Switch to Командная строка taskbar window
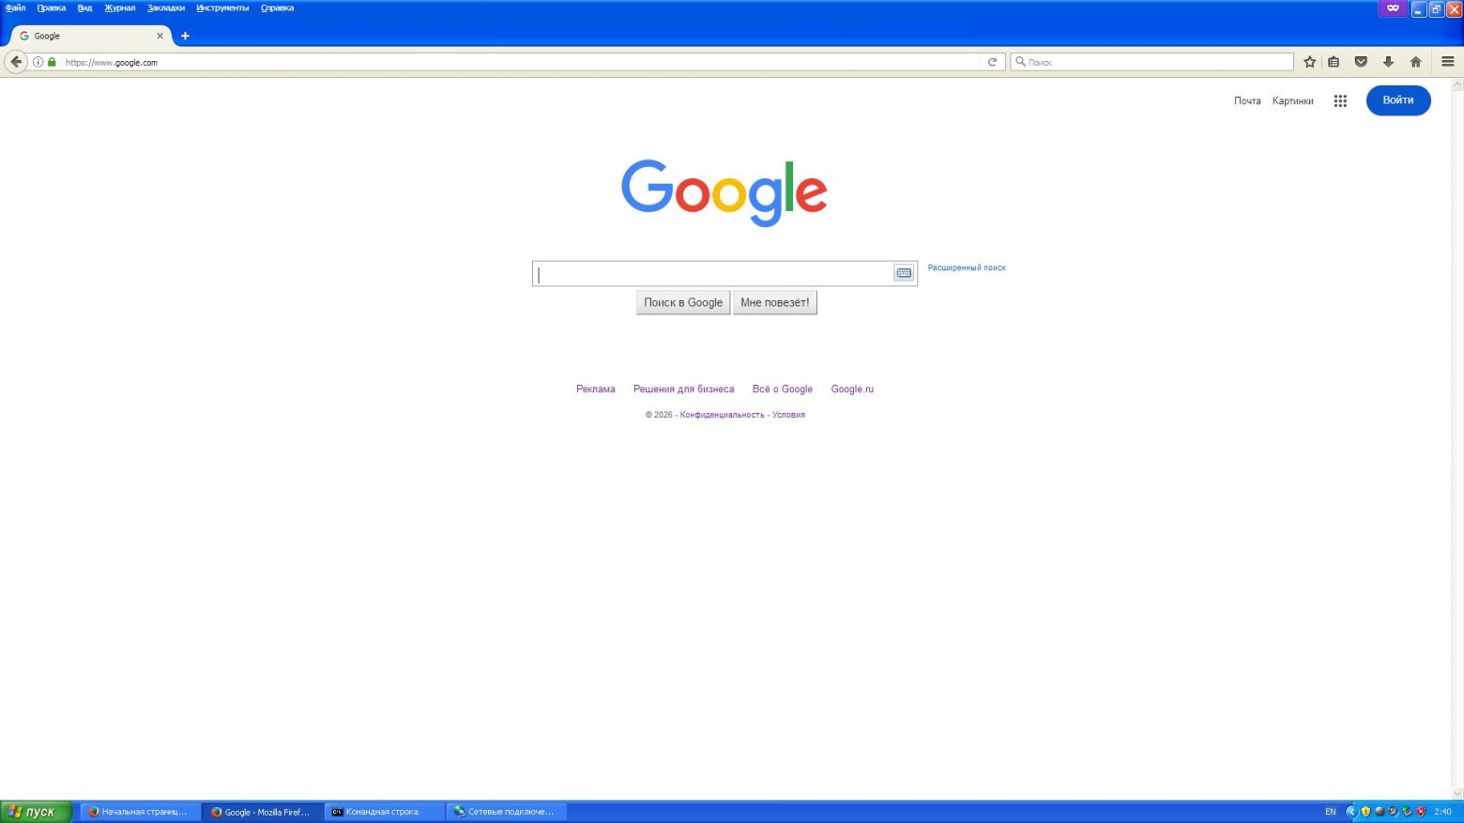Screen dimensions: 1464x823 tap(385, 812)
